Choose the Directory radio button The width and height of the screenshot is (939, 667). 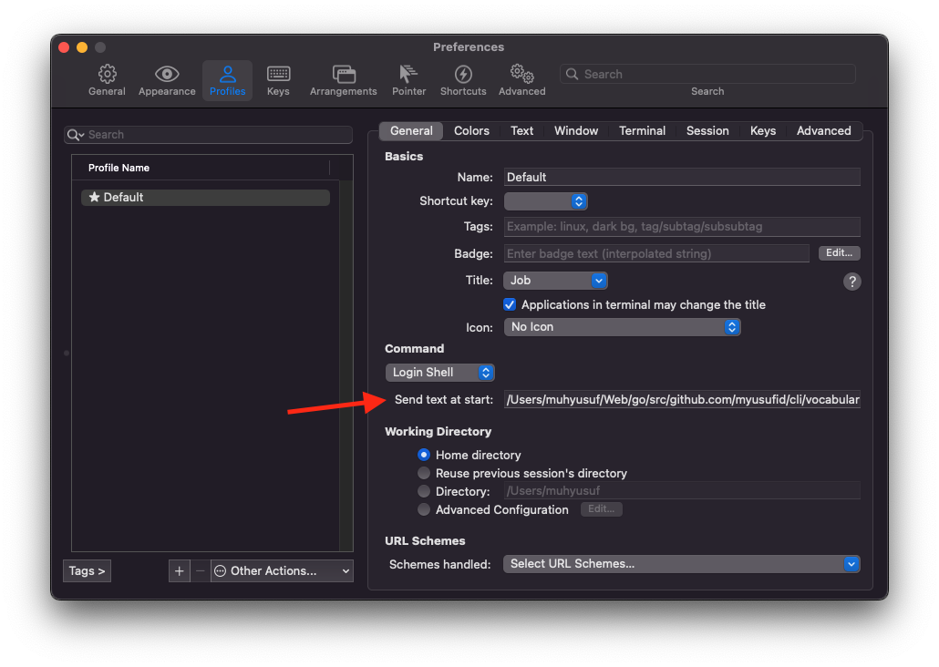tap(424, 490)
